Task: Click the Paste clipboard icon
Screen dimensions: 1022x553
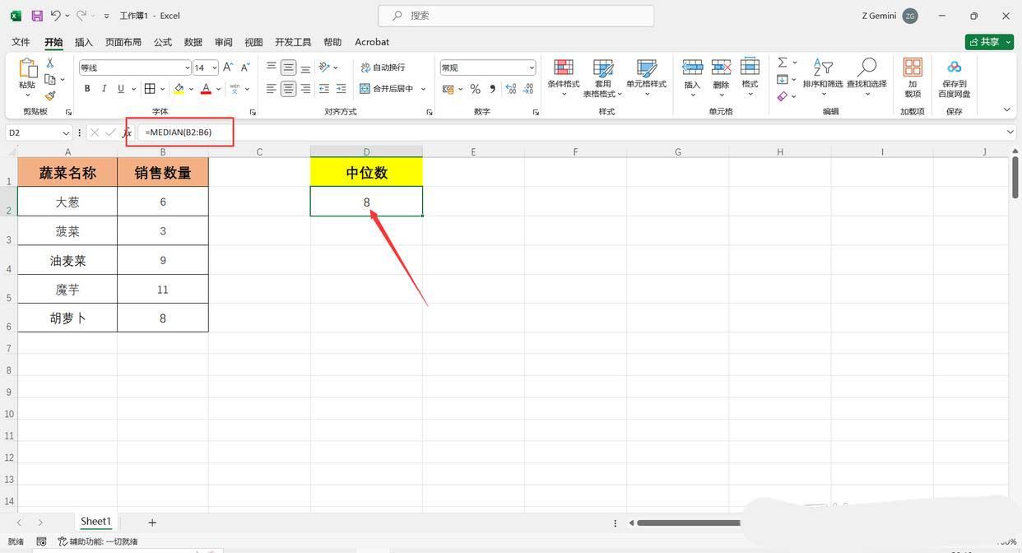Action: [x=27, y=68]
